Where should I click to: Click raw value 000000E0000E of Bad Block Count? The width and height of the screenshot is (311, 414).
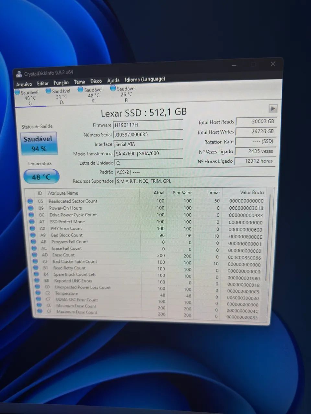245,236
